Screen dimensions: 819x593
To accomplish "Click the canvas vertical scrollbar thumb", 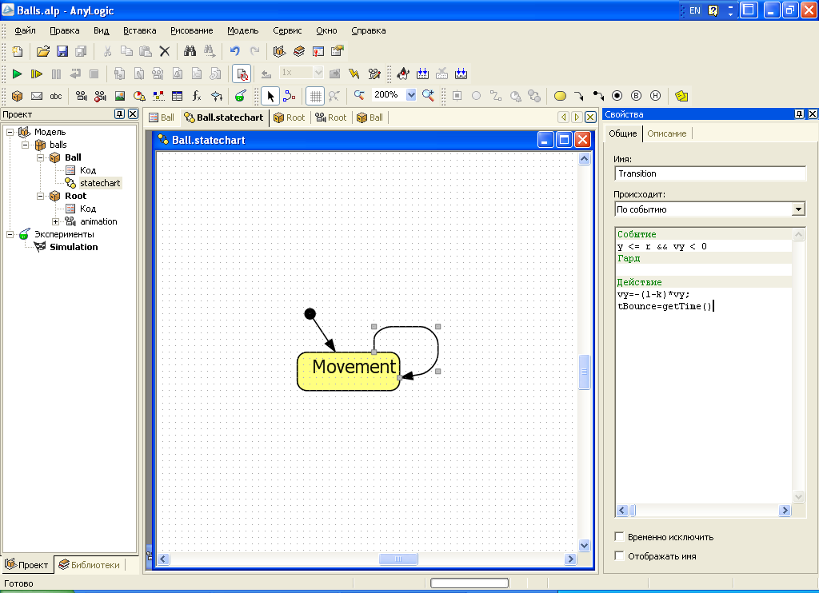I will 585,372.
